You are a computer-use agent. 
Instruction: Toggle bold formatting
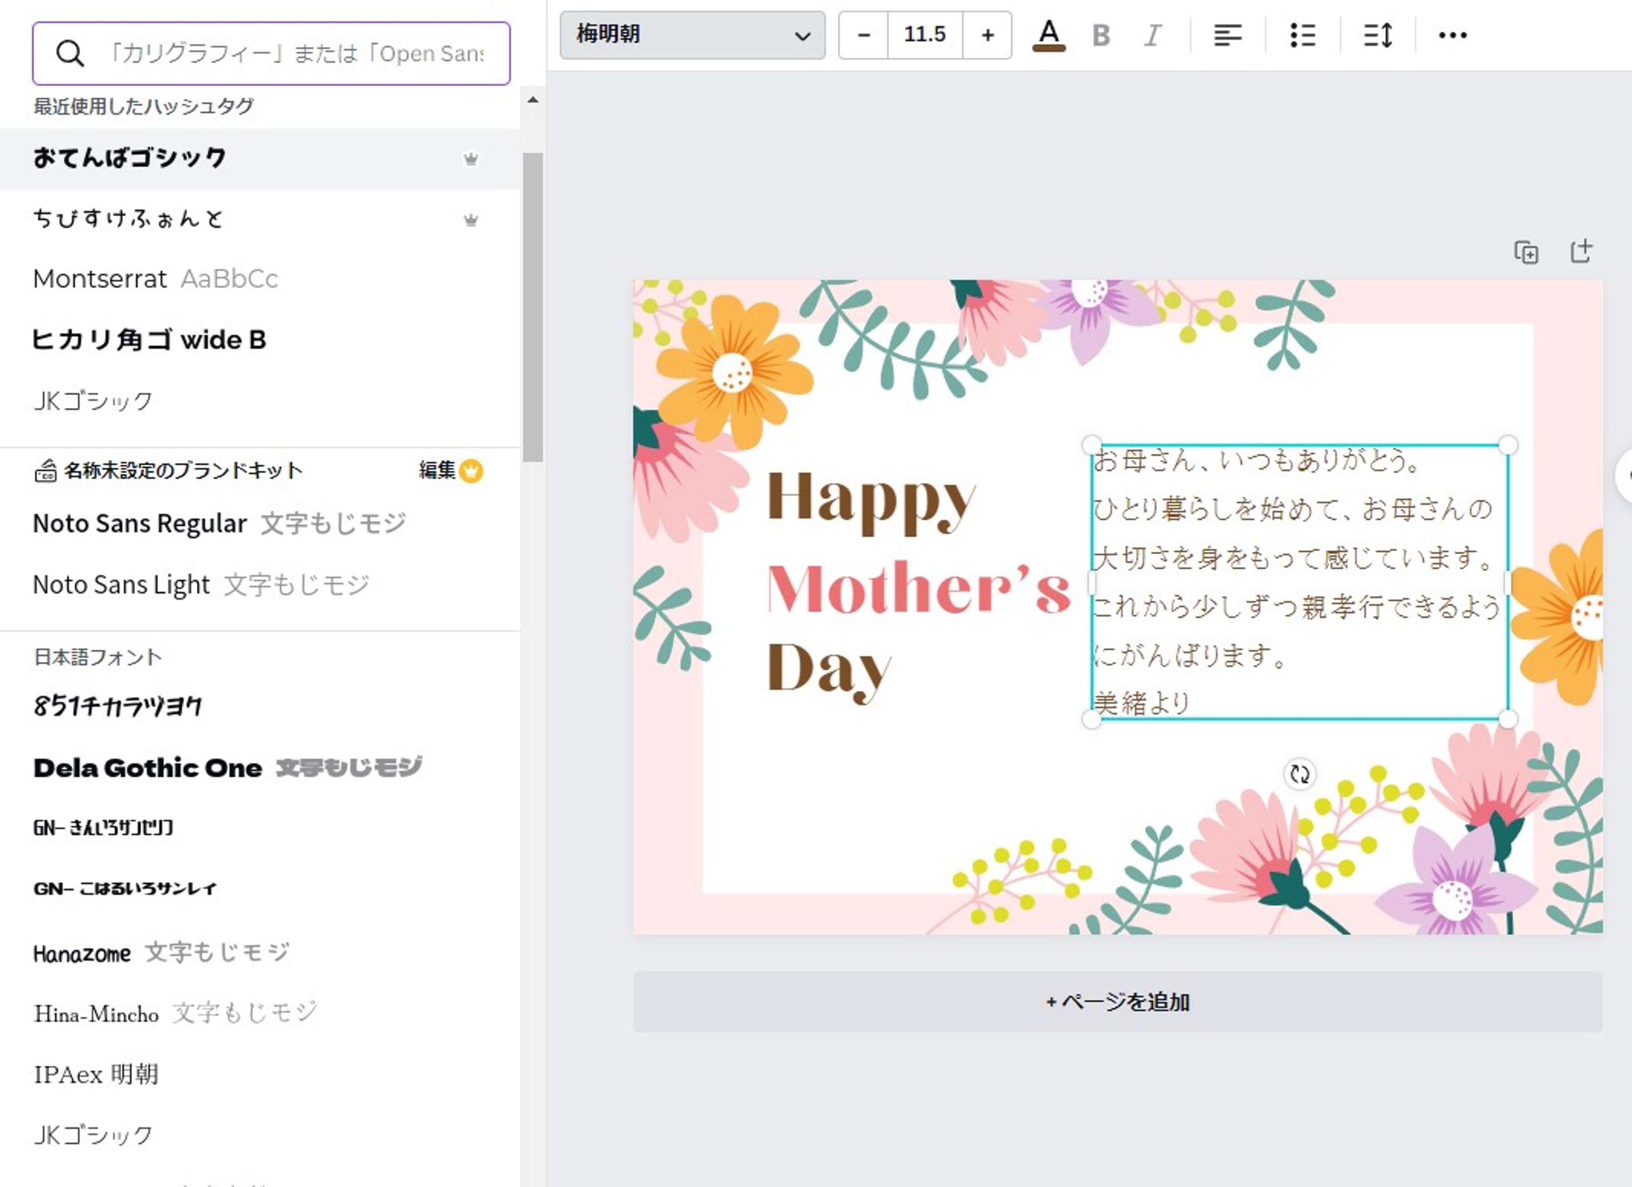pos(1101,35)
